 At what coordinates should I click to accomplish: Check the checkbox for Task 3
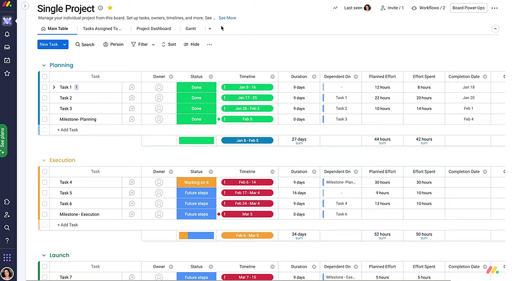click(45, 109)
